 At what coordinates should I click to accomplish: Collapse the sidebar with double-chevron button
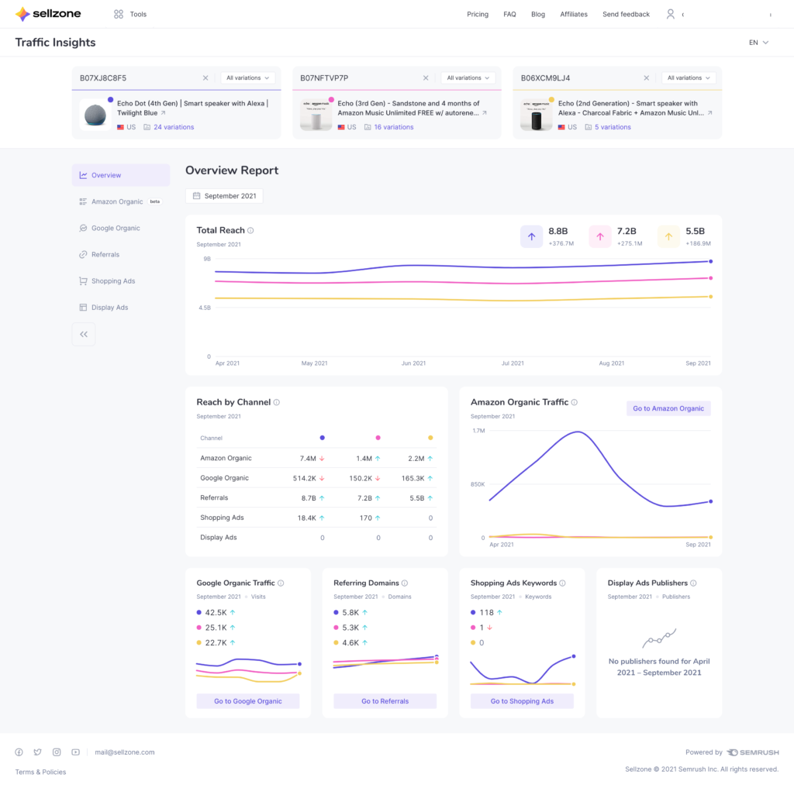click(84, 334)
